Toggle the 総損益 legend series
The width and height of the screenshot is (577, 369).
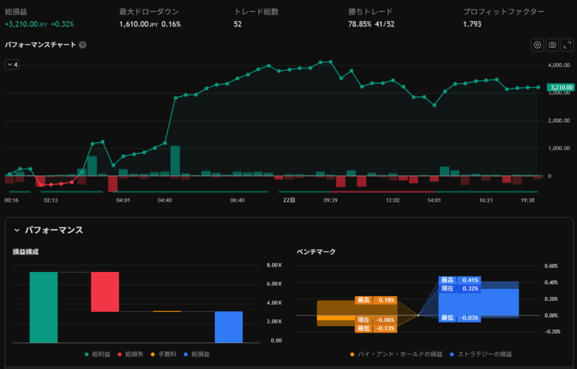[x=198, y=354]
